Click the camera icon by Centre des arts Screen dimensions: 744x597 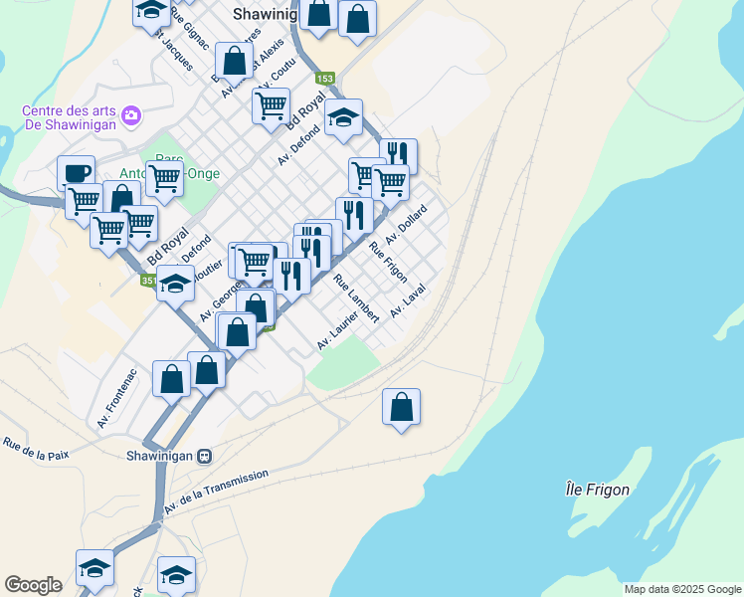(130, 115)
